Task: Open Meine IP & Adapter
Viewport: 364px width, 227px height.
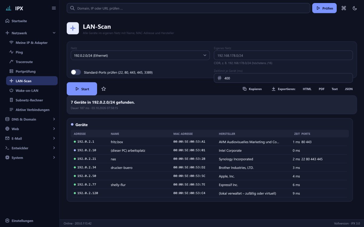Action: click(x=32, y=43)
